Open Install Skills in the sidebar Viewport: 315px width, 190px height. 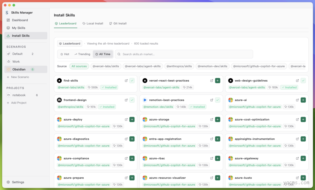click(26, 36)
